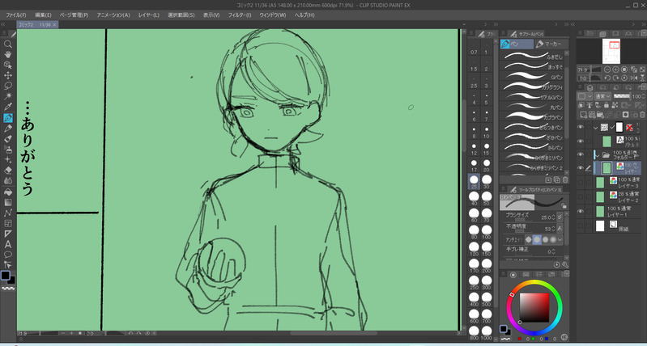Select the Gradient tool
The height and width of the screenshot is (346, 647).
(x=8, y=202)
